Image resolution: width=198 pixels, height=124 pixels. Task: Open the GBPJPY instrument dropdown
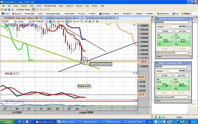[189, 67]
